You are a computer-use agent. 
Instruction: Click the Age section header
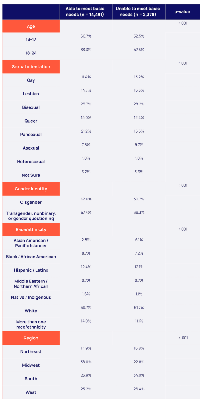coord(31,26)
